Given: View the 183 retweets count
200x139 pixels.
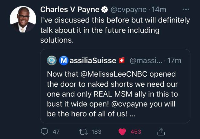Looking at the screenshot, I should (x=97, y=132).
